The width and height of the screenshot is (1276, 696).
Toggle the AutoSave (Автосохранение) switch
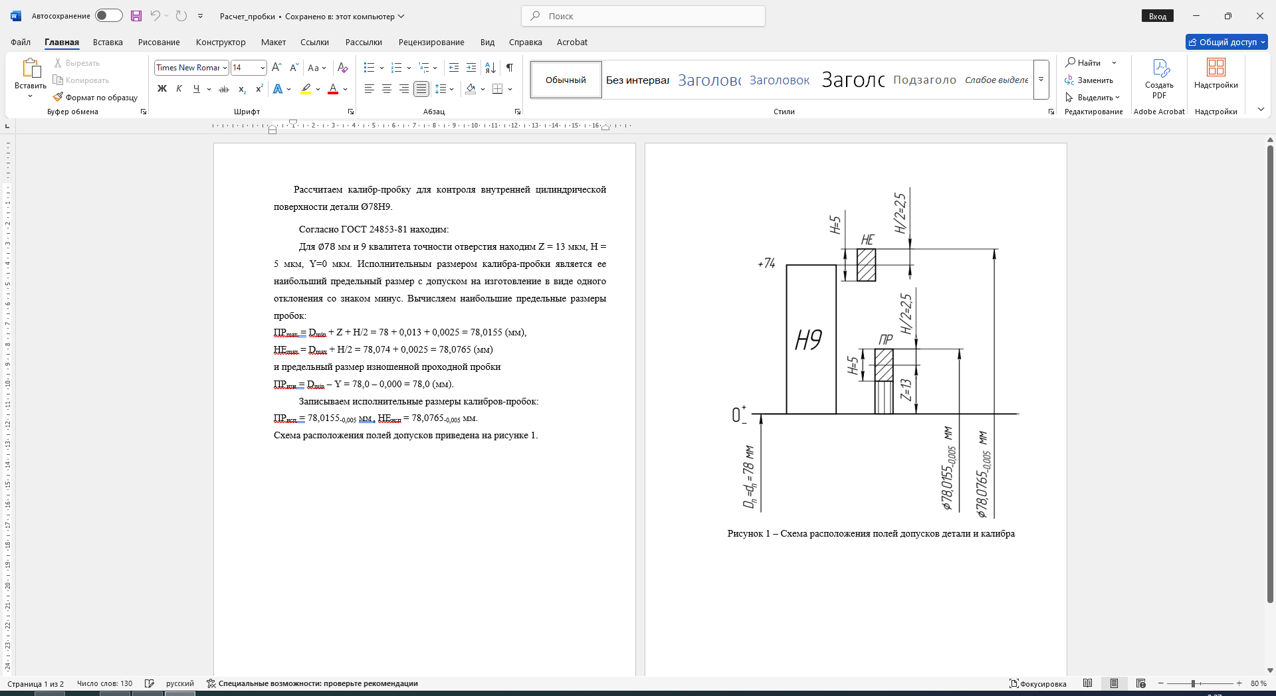(108, 16)
